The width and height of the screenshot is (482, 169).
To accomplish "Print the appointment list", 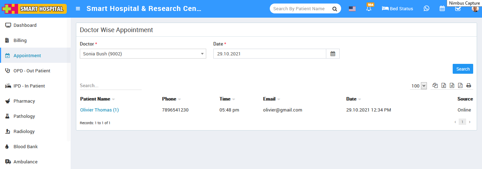I will 469,85.
